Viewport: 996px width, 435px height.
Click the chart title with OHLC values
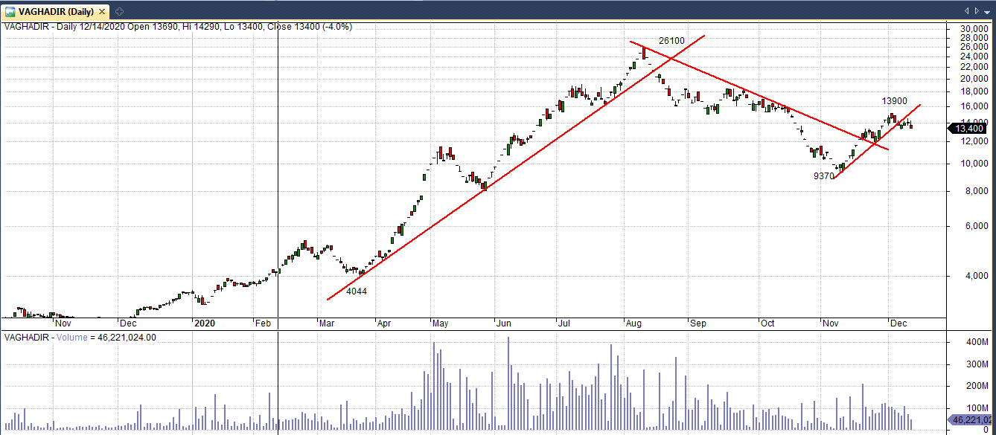coord(179,27)
